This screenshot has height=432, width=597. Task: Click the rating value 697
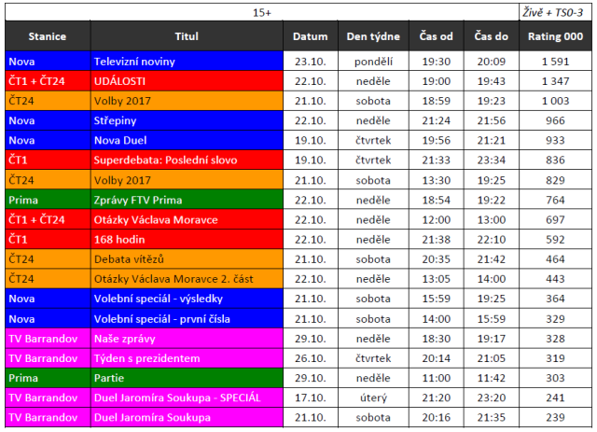[556, 220]
